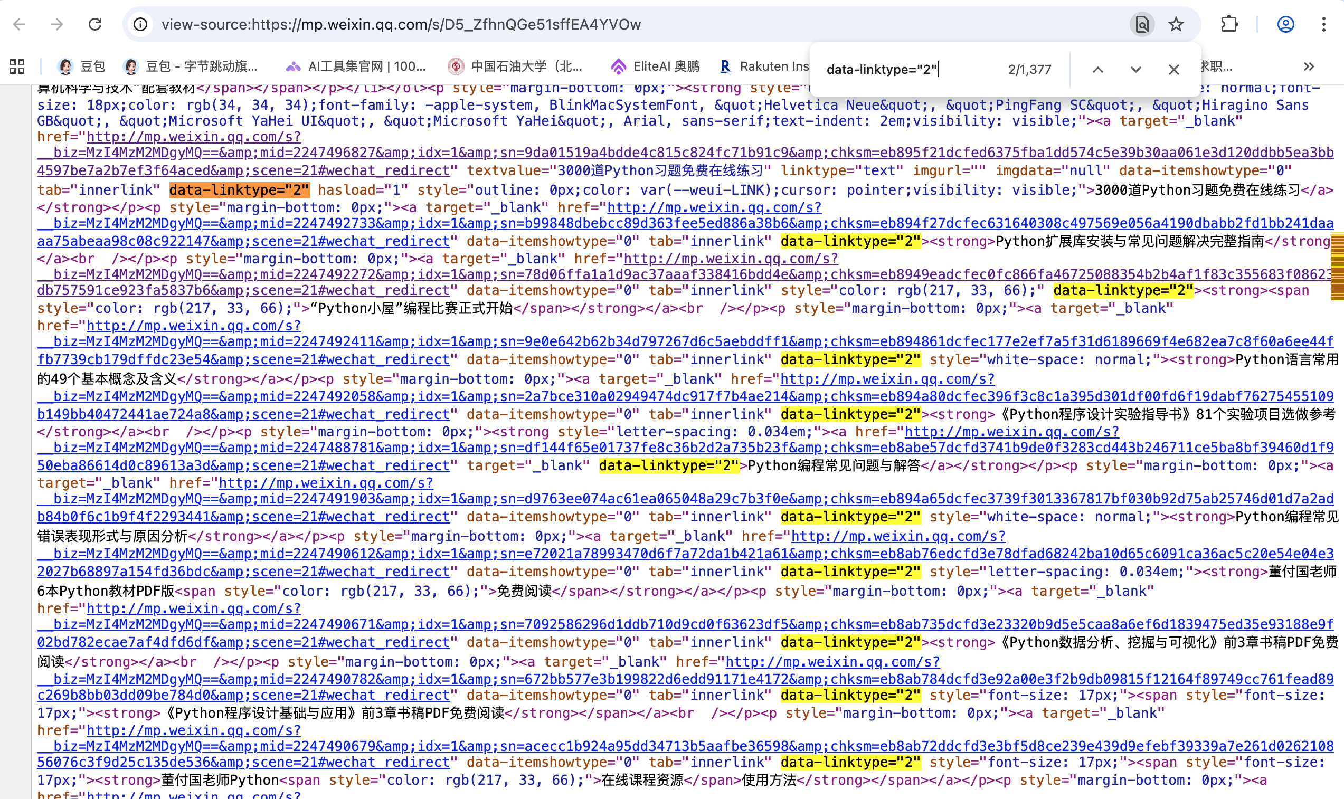The width and height of the screenshot is (1344, 799).
Task: Click the orange-highlighted current data-linktype match
Action: pos(239,190)
